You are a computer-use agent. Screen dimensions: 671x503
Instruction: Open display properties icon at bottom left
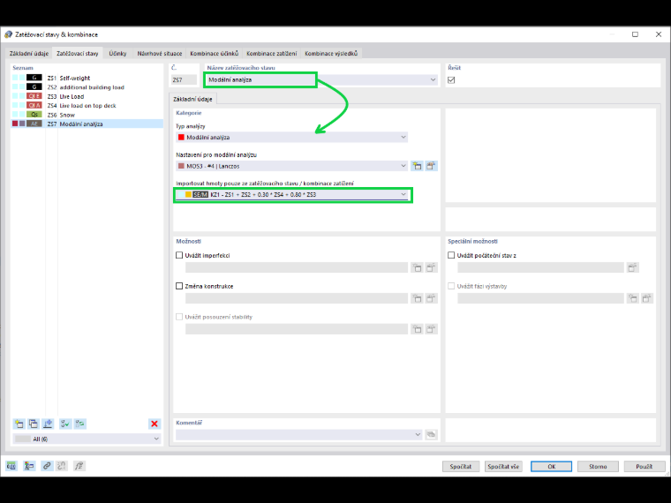(29, 466)
